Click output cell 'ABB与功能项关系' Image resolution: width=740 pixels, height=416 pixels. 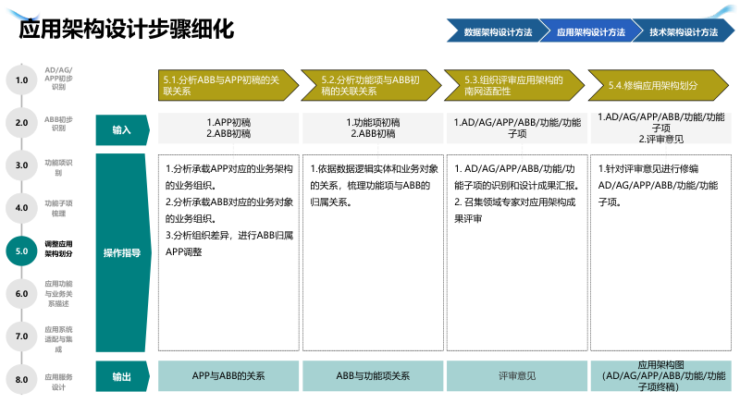click(373, 376)
